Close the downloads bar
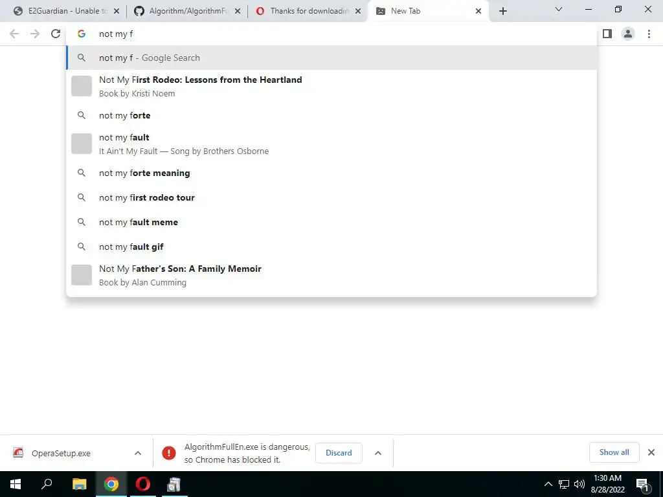This screenshot has height=497, width=663. pyautogui.click(x=651, y=452)
